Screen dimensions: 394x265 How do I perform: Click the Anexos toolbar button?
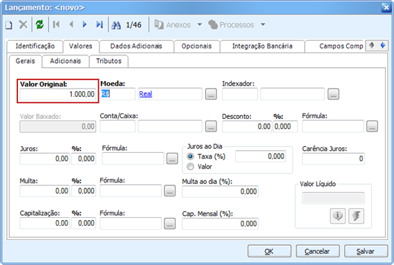pyautogui.click(x=172, y=25)
